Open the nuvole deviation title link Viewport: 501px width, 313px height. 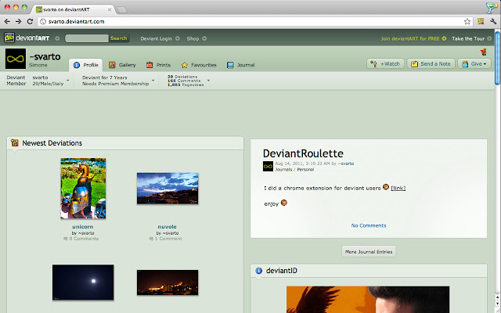(x=167, y=226)
